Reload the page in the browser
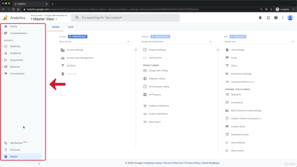This screenshot has width=297, height=167. [13, 9]
